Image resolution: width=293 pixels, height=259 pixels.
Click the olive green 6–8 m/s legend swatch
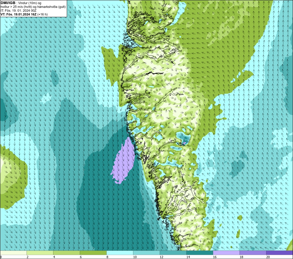click(x=93, y=253)
